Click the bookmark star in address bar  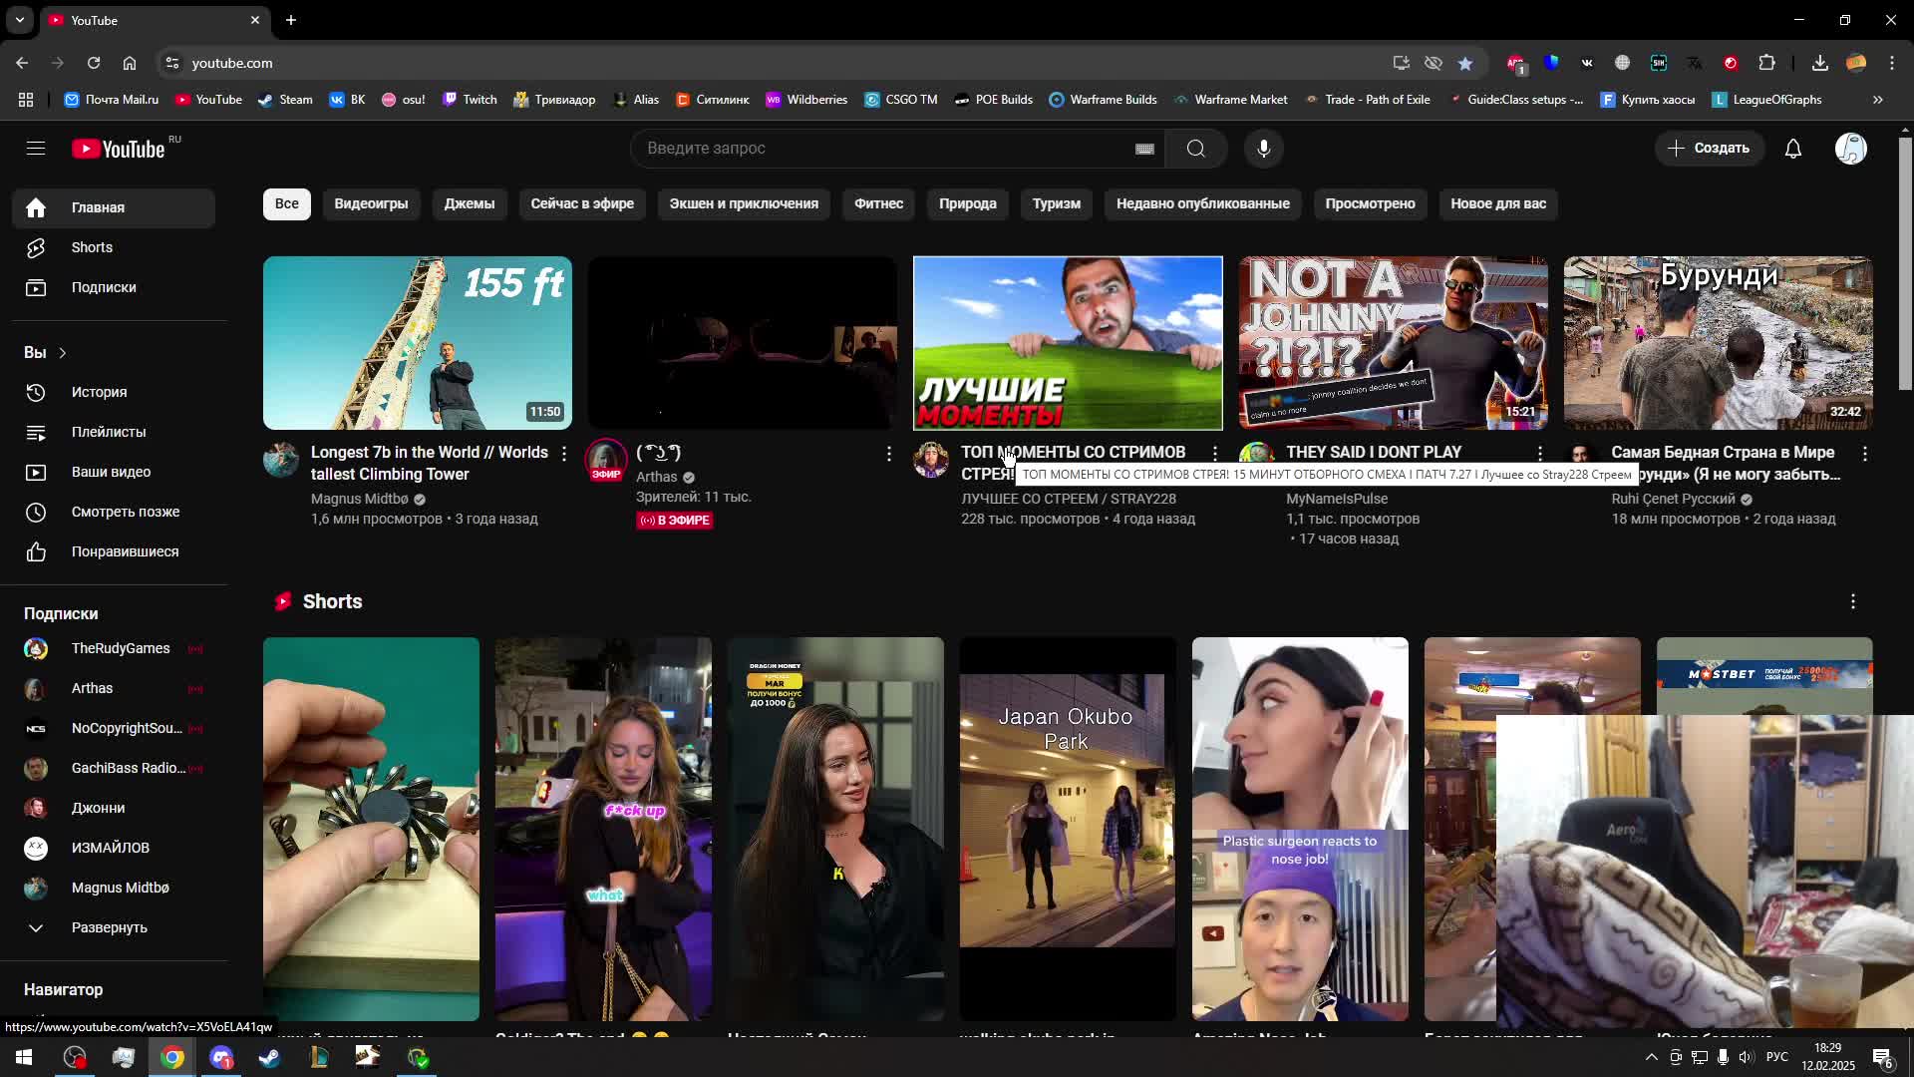(x=1465, y=63)
